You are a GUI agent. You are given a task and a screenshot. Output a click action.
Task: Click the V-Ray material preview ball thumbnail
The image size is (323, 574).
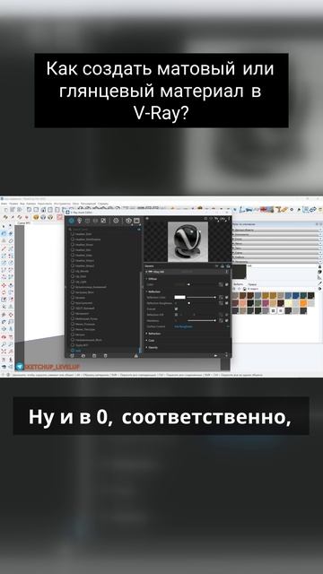click(188, 241)
